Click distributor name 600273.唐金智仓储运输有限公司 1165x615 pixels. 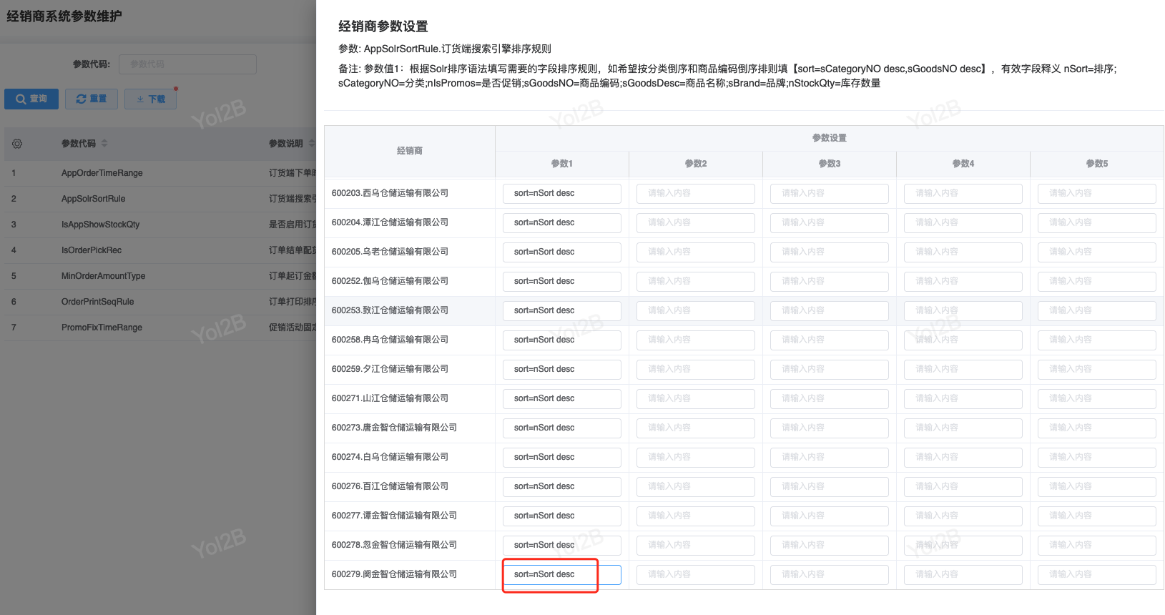point(395,428)
